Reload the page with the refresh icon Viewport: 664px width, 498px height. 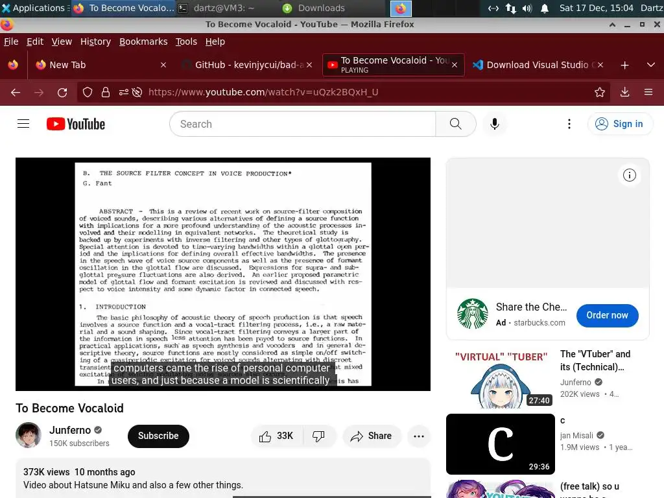62,92
